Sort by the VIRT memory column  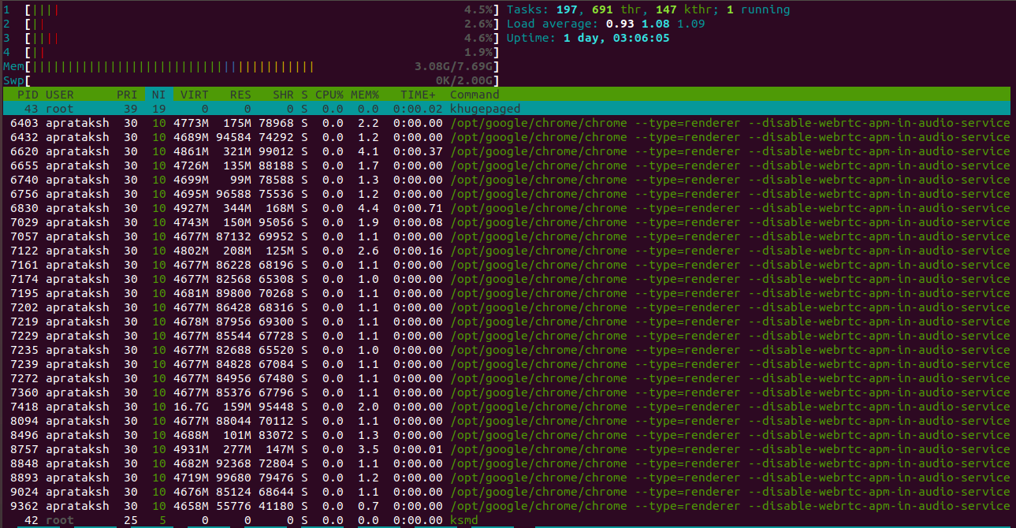[x=194, y=95]
